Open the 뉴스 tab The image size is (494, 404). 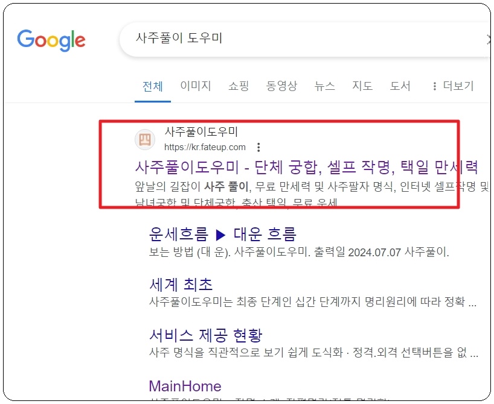324,86
